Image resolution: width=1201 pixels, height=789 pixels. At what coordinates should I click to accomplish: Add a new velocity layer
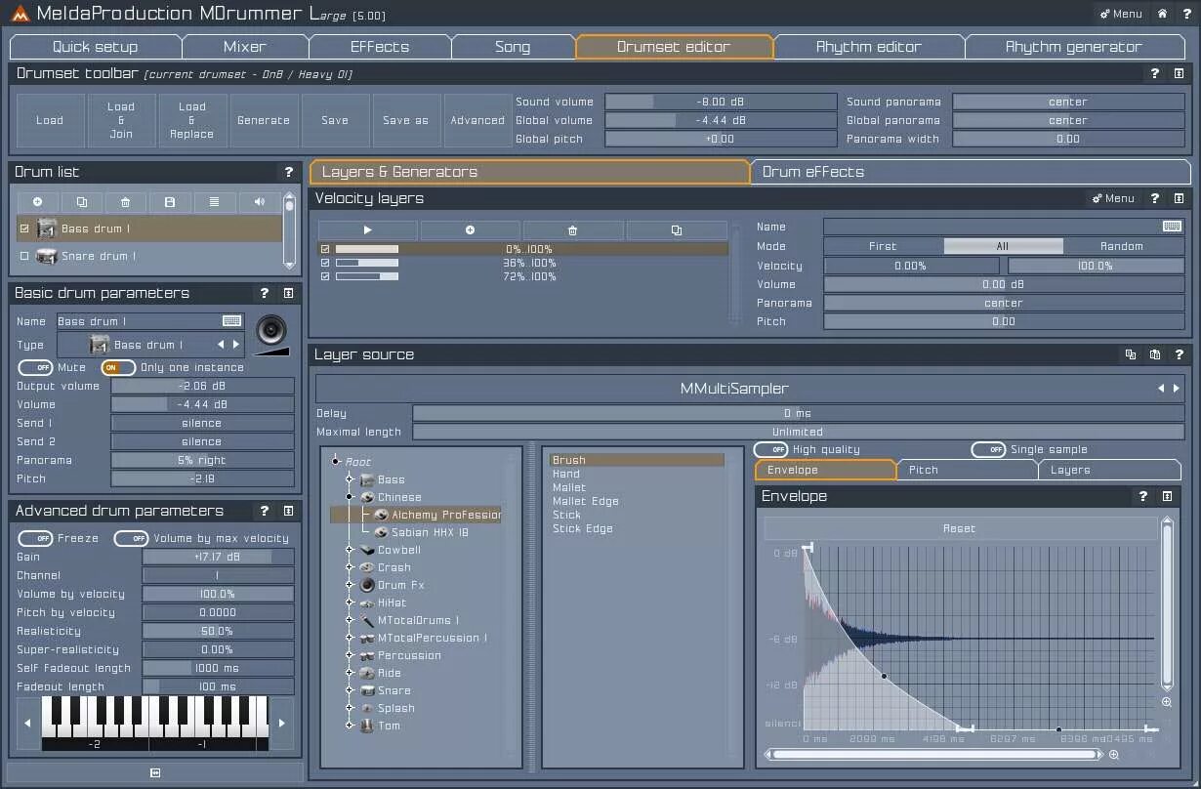[470, 230]
